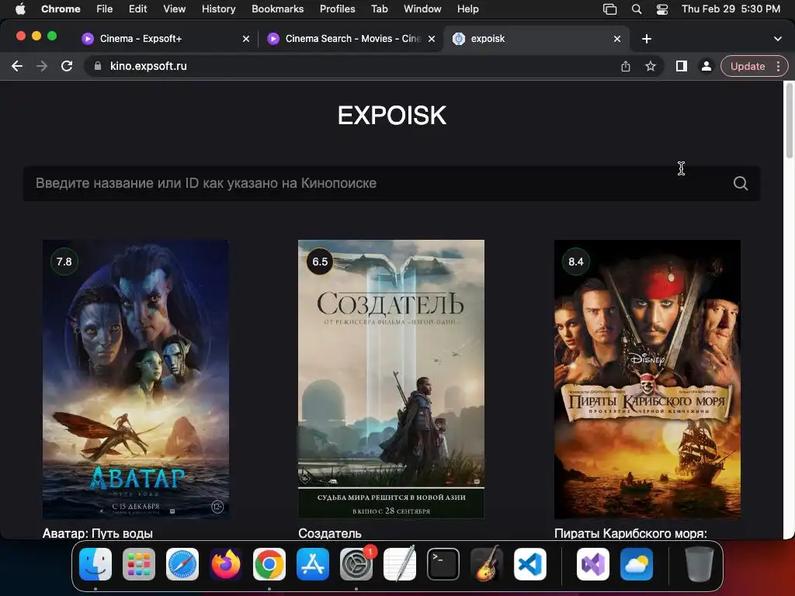
Task: Go back with the browser back arrow
Action: click(17, 66)
